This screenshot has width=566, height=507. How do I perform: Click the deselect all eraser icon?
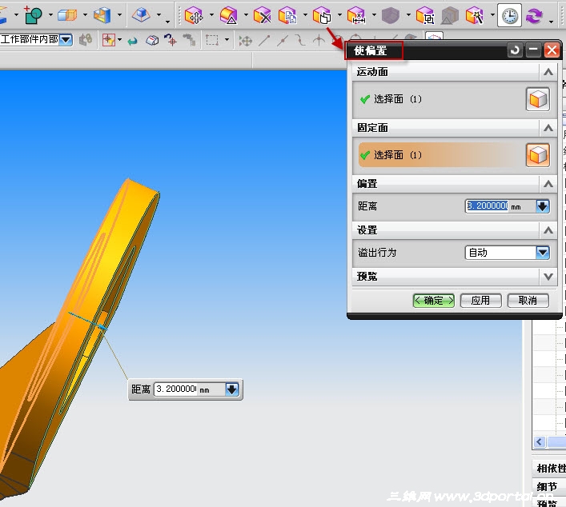(152, 40)
